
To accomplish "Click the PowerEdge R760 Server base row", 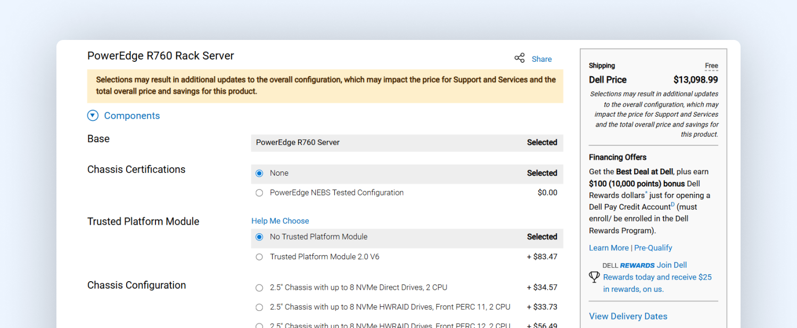I will pyautogui.click(x=406, y=143).
